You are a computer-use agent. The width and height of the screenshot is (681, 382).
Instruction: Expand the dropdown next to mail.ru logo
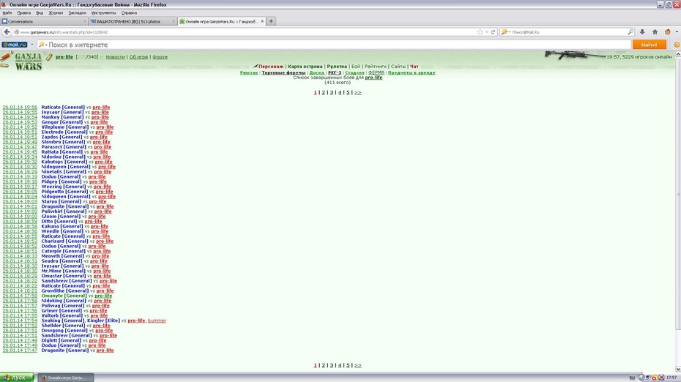pos(31,45)
